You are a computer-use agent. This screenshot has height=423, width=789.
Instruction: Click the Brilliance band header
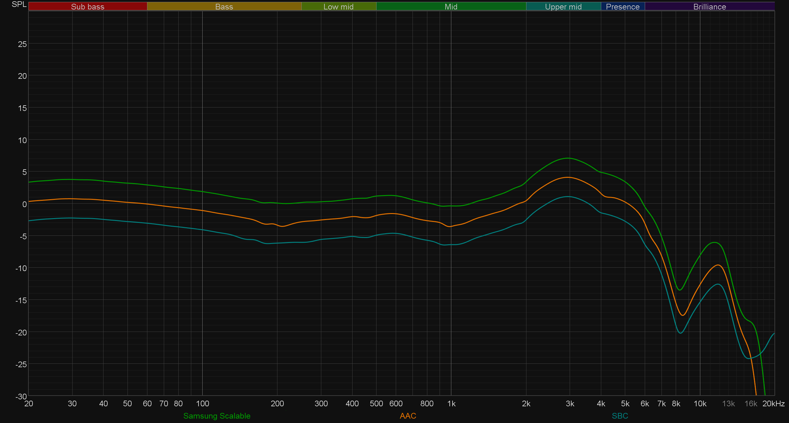click(709, 6)
